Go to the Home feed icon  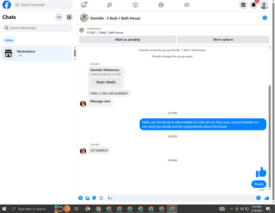click(x=84, y=5)
